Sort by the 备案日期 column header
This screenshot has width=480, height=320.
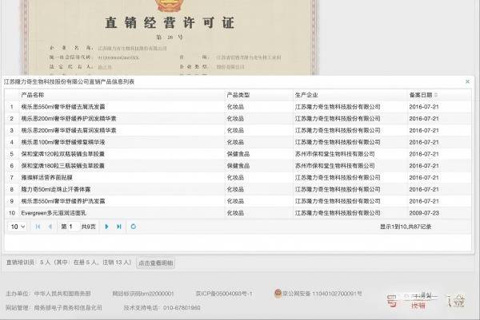click(423, 95)
